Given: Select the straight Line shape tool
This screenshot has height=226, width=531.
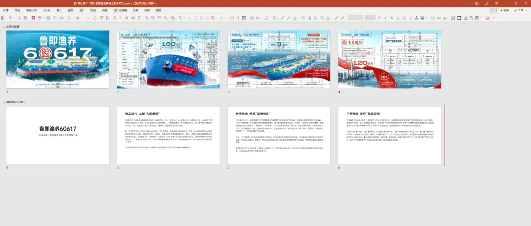Looking at the screenshot, I should [189, 18].
